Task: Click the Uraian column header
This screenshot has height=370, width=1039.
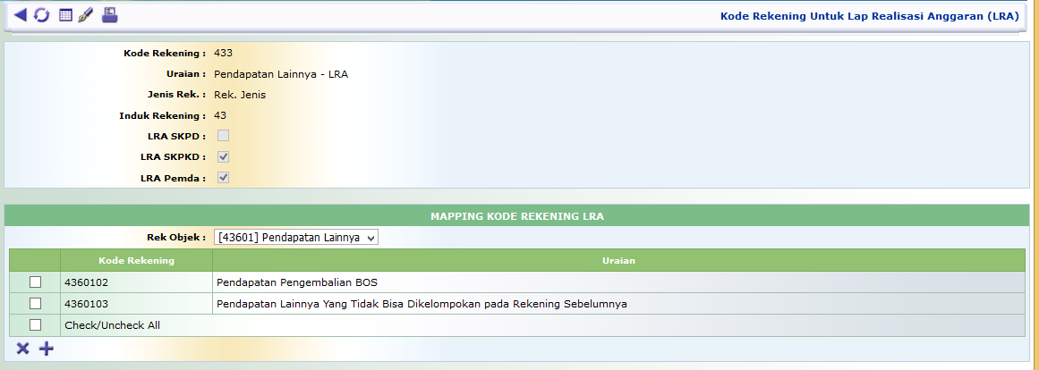Action: click(617, 260)
